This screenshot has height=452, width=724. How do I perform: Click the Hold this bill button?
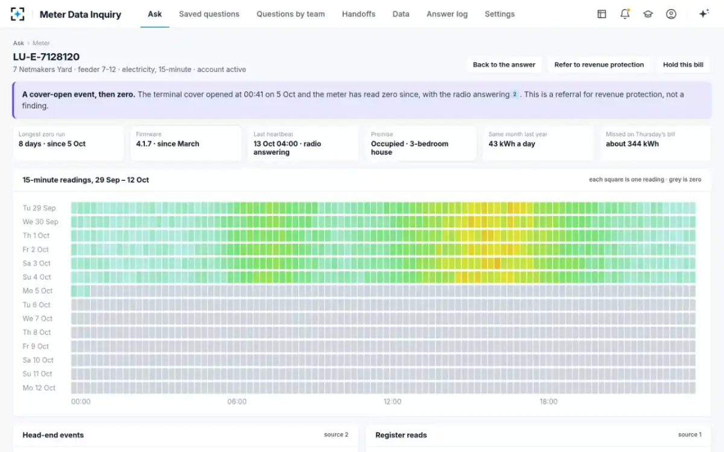tap(683, 64)
